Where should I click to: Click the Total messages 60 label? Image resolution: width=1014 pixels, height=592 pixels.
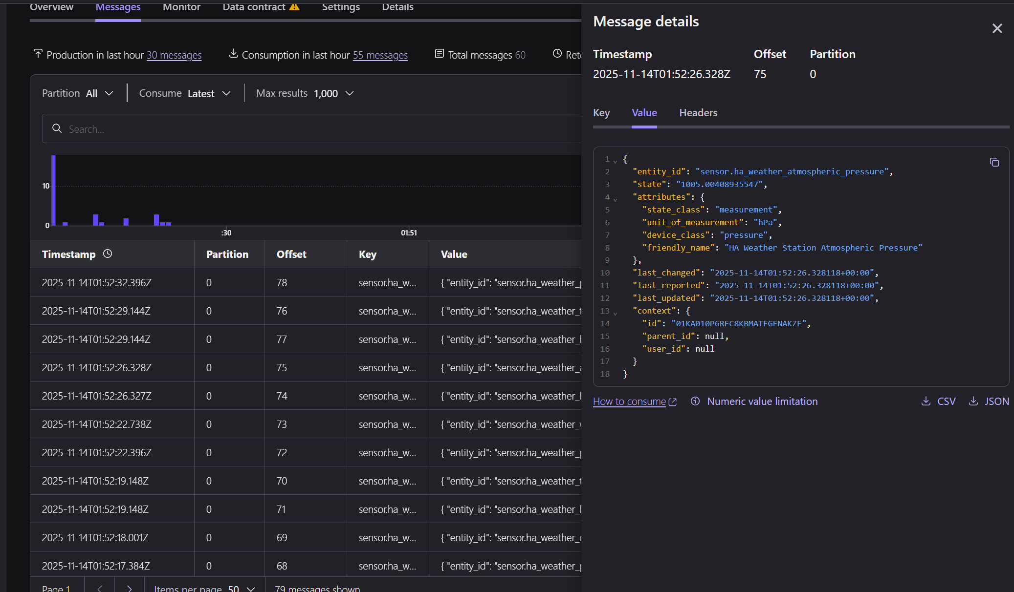point(486,55)
